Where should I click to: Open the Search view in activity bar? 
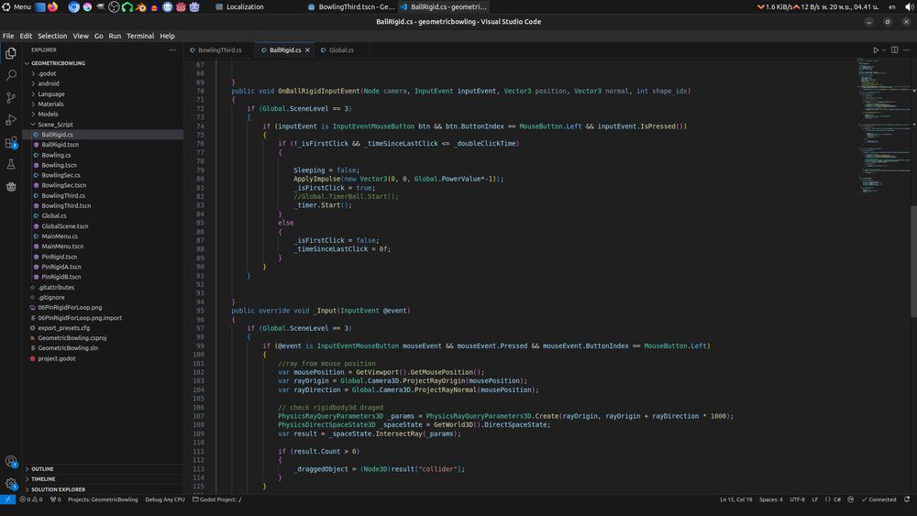point(11,75)
